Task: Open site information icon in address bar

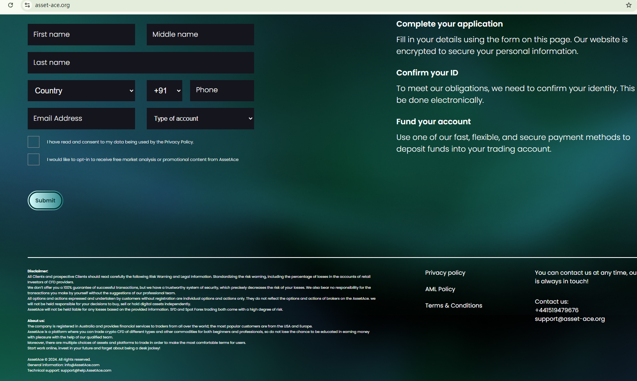Action: 27,5
